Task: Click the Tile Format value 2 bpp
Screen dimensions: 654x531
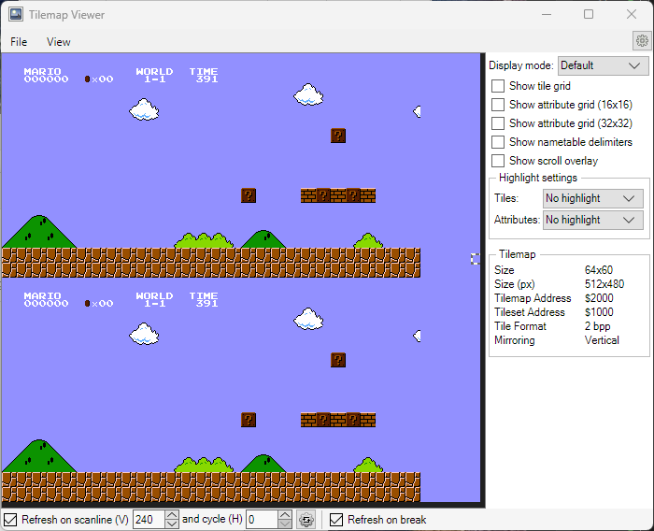Action: [x=597, y=326]
